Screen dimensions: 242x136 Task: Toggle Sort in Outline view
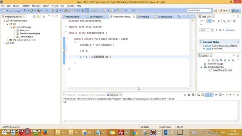tap(217, 60)
